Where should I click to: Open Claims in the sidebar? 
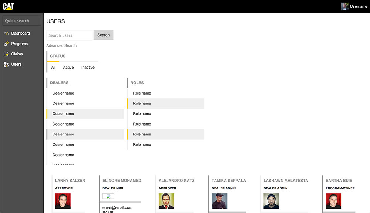(x=17, y=54)
